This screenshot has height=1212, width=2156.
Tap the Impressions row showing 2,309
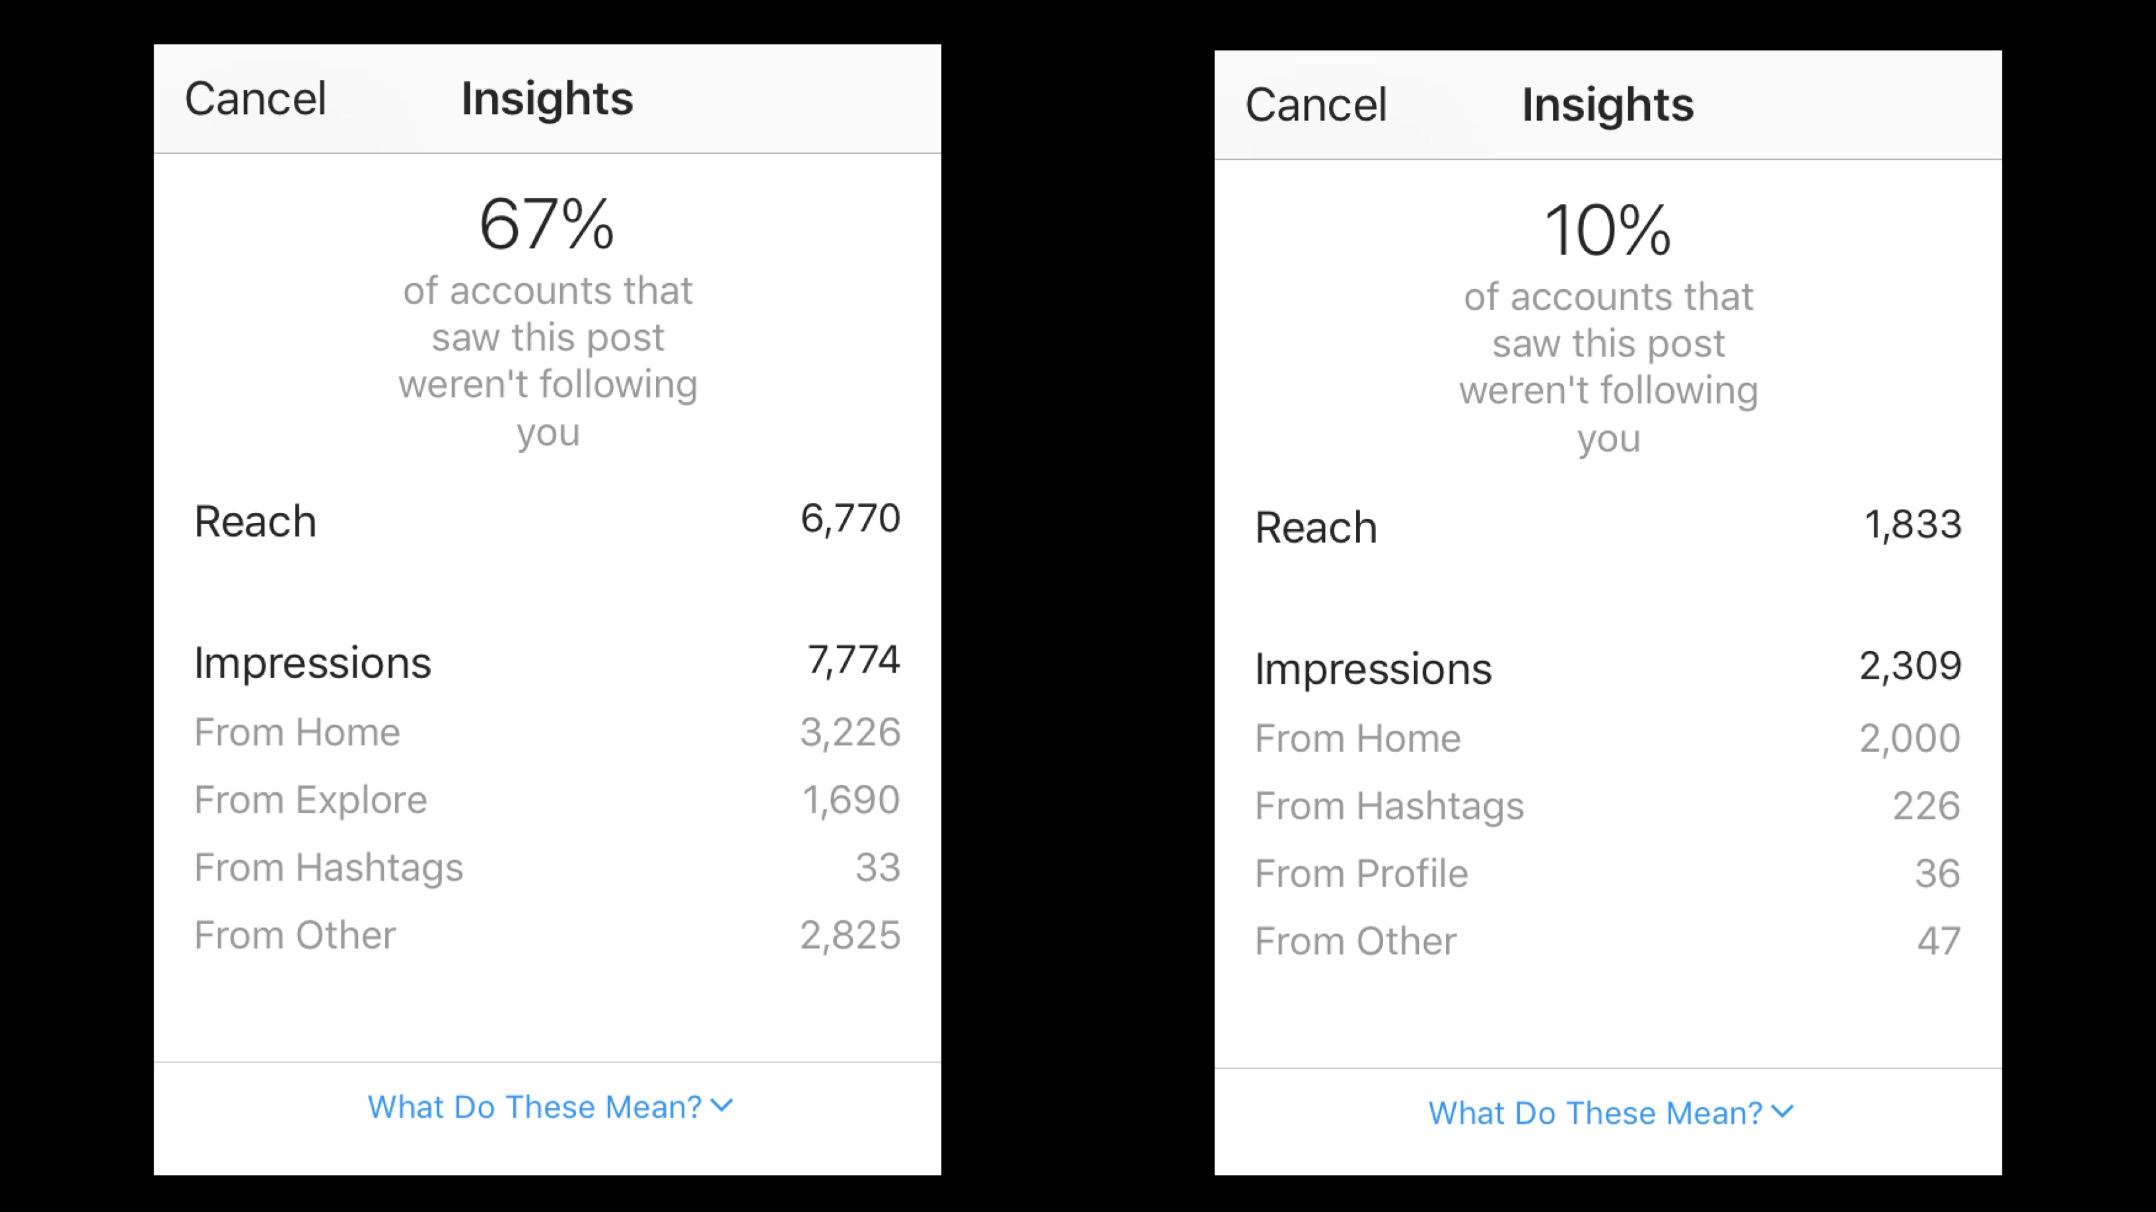(1608, 667)
